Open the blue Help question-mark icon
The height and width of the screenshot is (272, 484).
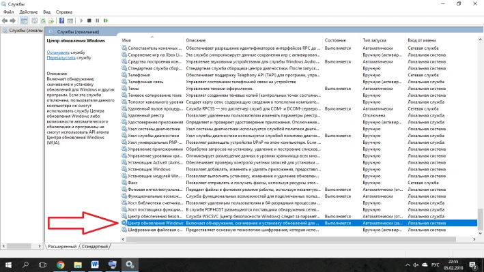click(x=61, y=20)
